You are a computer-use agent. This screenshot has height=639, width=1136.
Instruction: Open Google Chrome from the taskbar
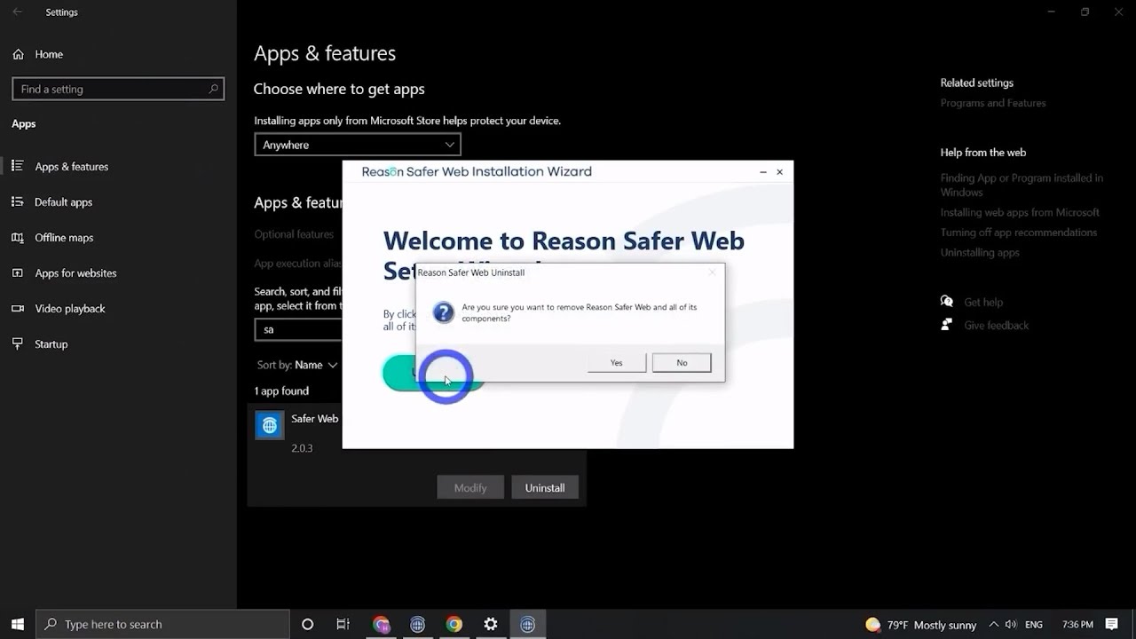pos(454,624)
